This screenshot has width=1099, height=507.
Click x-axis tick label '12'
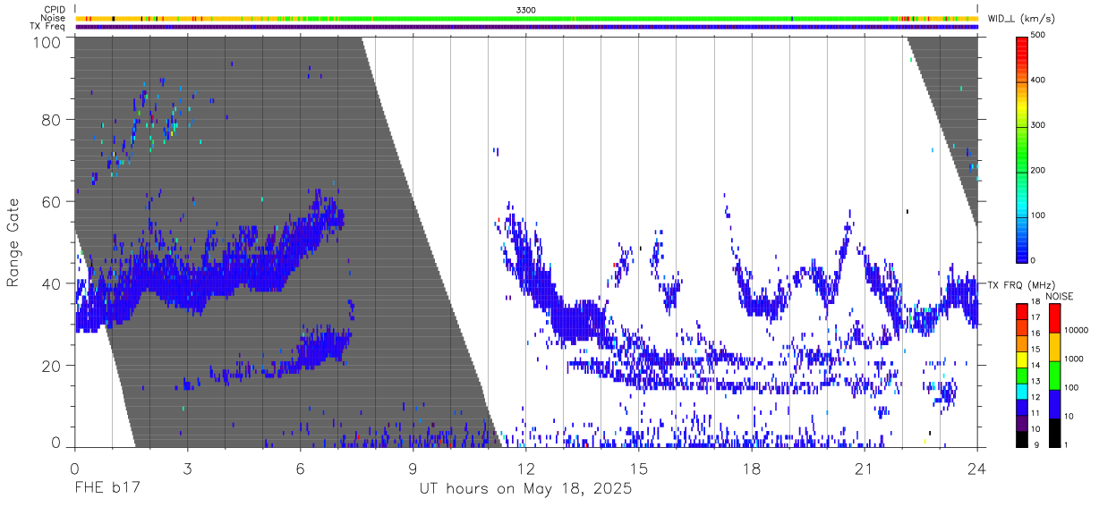pos(526,469)
